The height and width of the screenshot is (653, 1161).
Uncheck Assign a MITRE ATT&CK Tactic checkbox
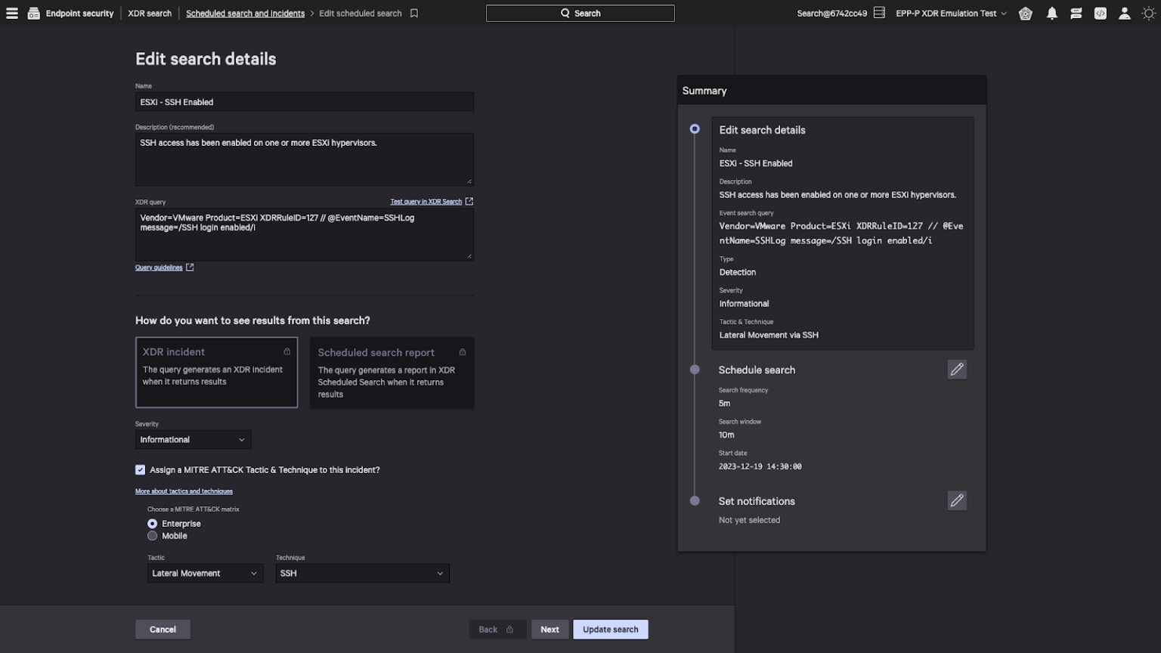click(x=140, y=469)
